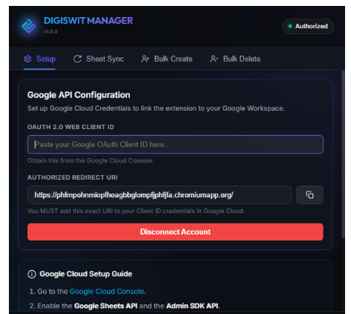Click the Digiswit Manager diamond logo

(28, 26)
